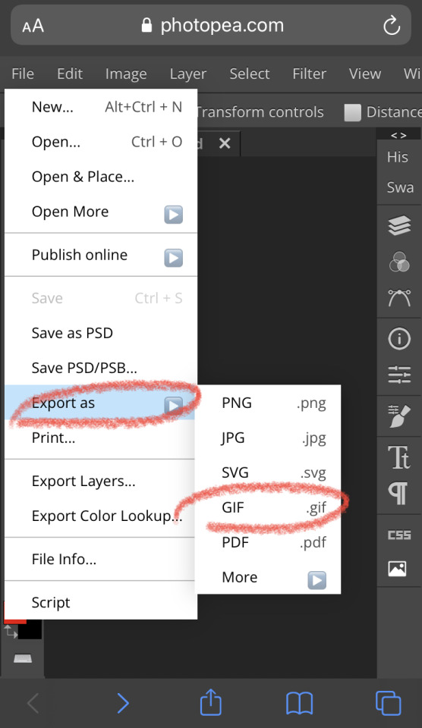Choose Print... from the File menu
The height and width of the screenshot is (728, 422).
pos(101,438)
